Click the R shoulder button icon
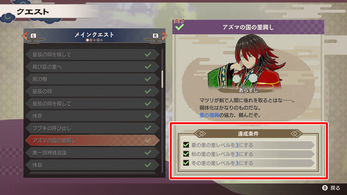 coord(155,36)
